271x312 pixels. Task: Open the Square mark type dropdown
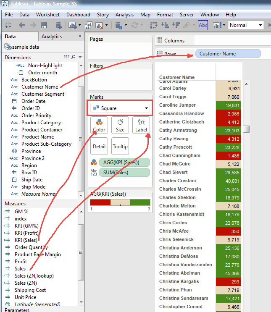[x=120, y=108]
